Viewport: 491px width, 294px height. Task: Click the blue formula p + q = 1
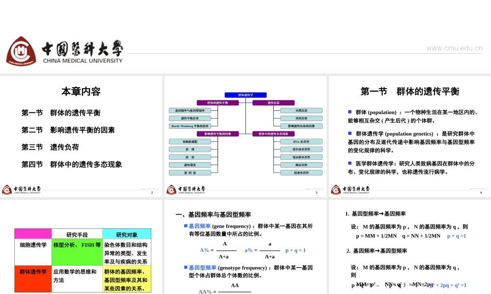point(295,250)
